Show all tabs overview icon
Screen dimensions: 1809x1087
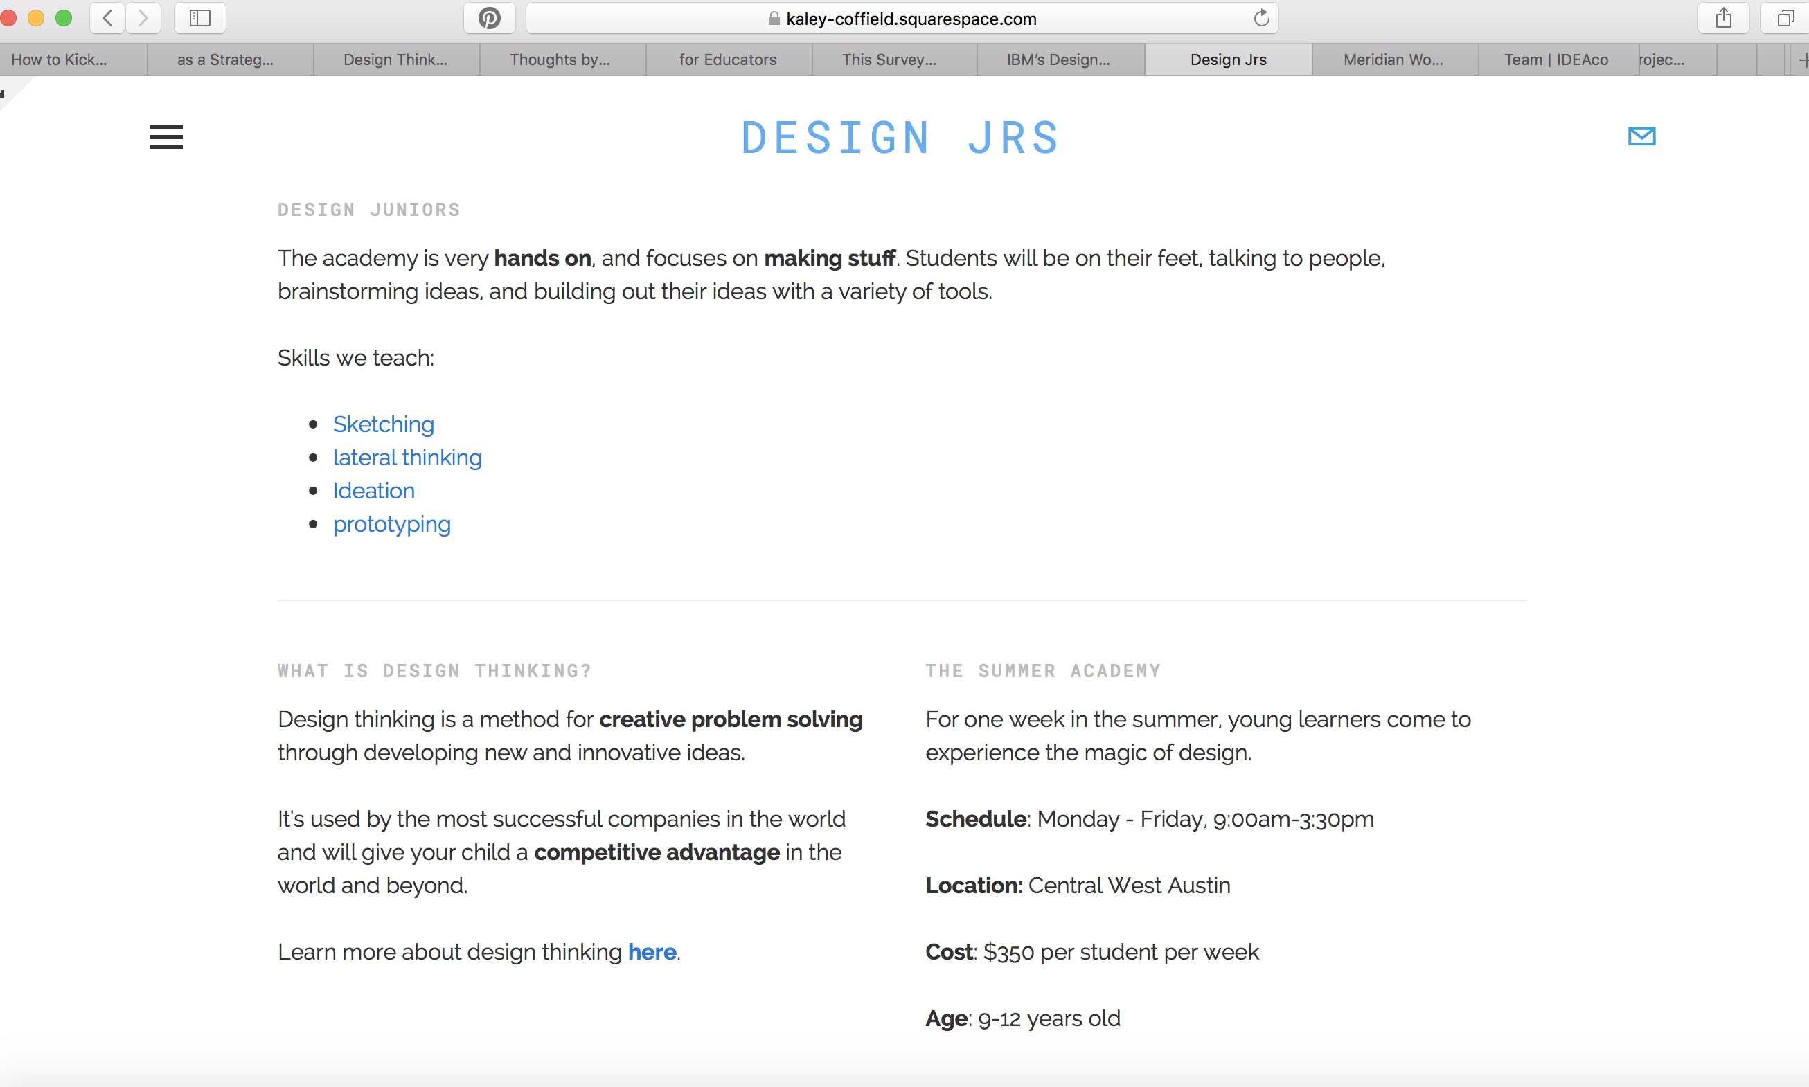click(x=1785, y=18)
